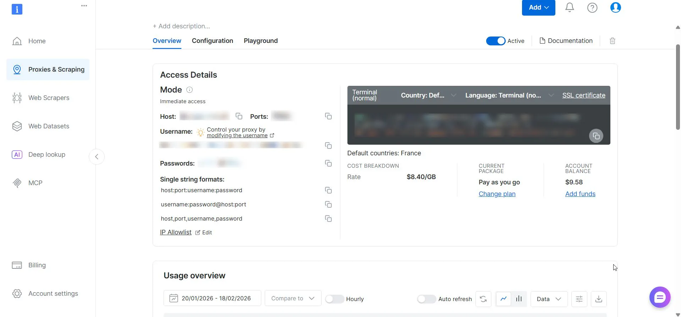
Task: Switch to the Configuration tab
Action: 213,41
